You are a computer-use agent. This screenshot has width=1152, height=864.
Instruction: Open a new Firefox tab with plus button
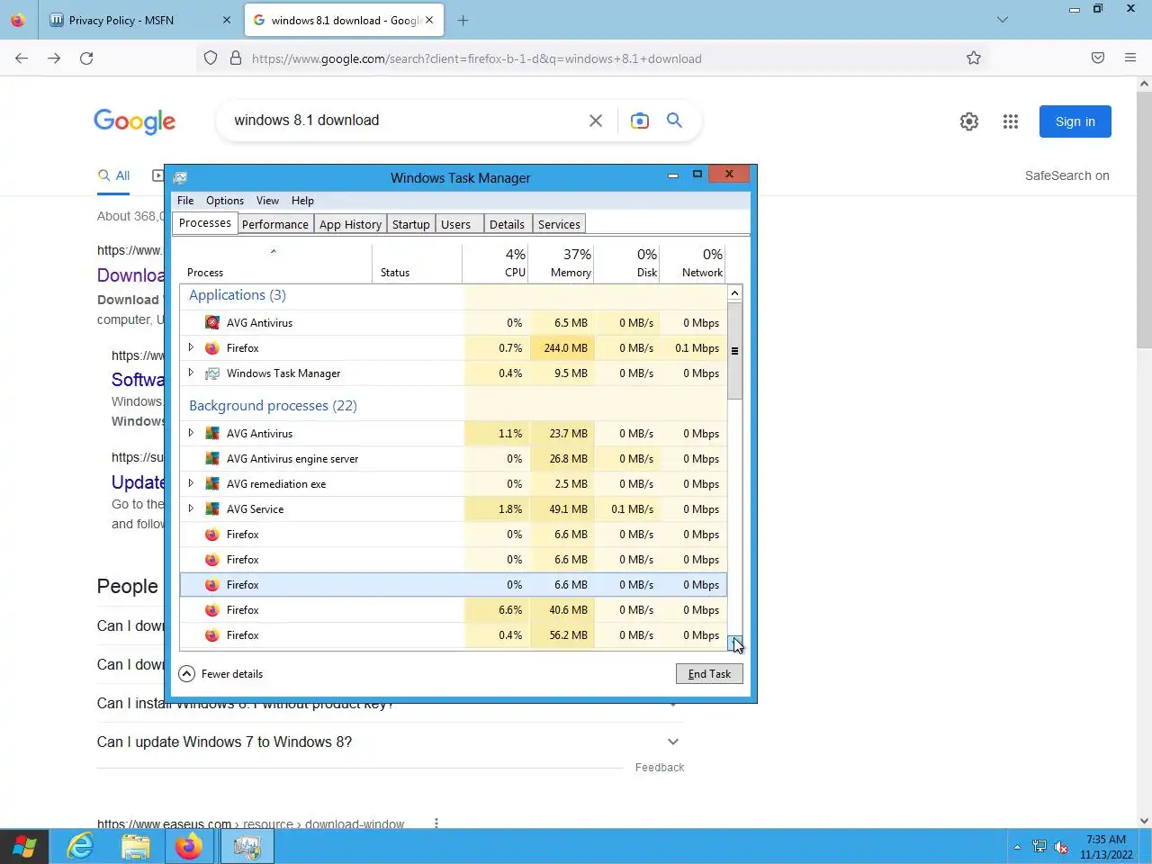pos(463,20)
